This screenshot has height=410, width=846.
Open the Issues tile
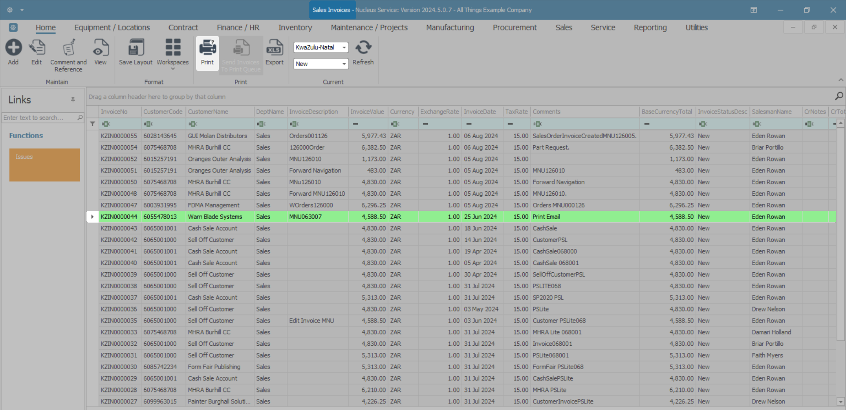[x=45, y=165]
